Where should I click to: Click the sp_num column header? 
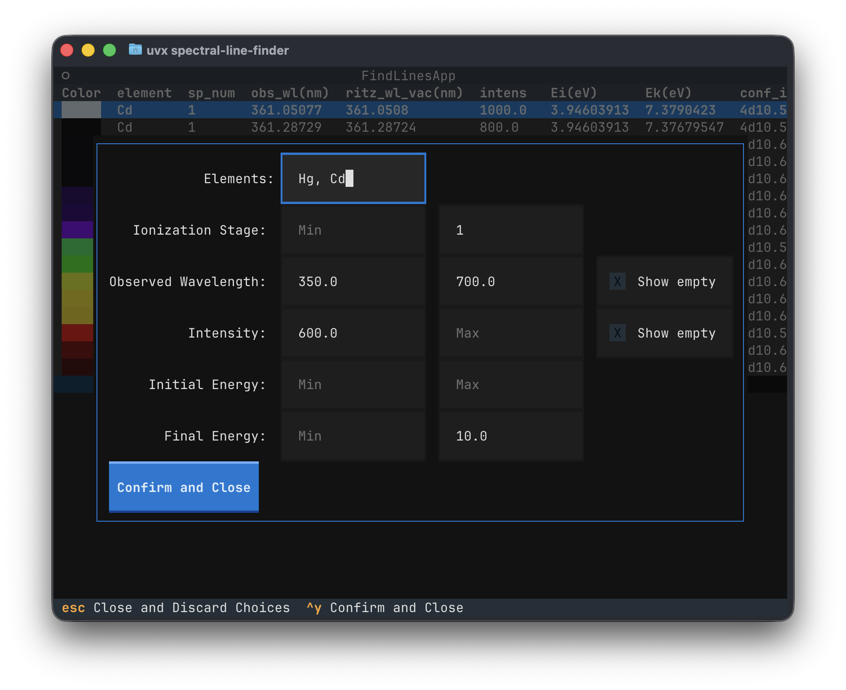[x=211, y=93]
